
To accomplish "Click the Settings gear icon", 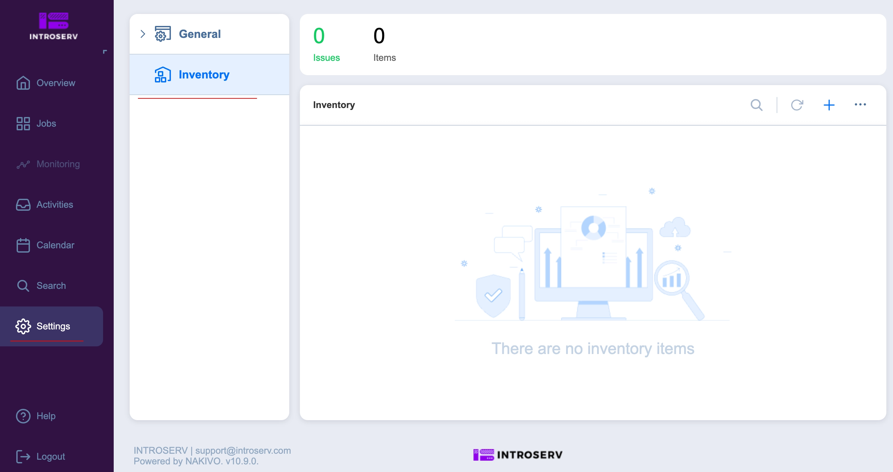I will (x=23, y=326).
